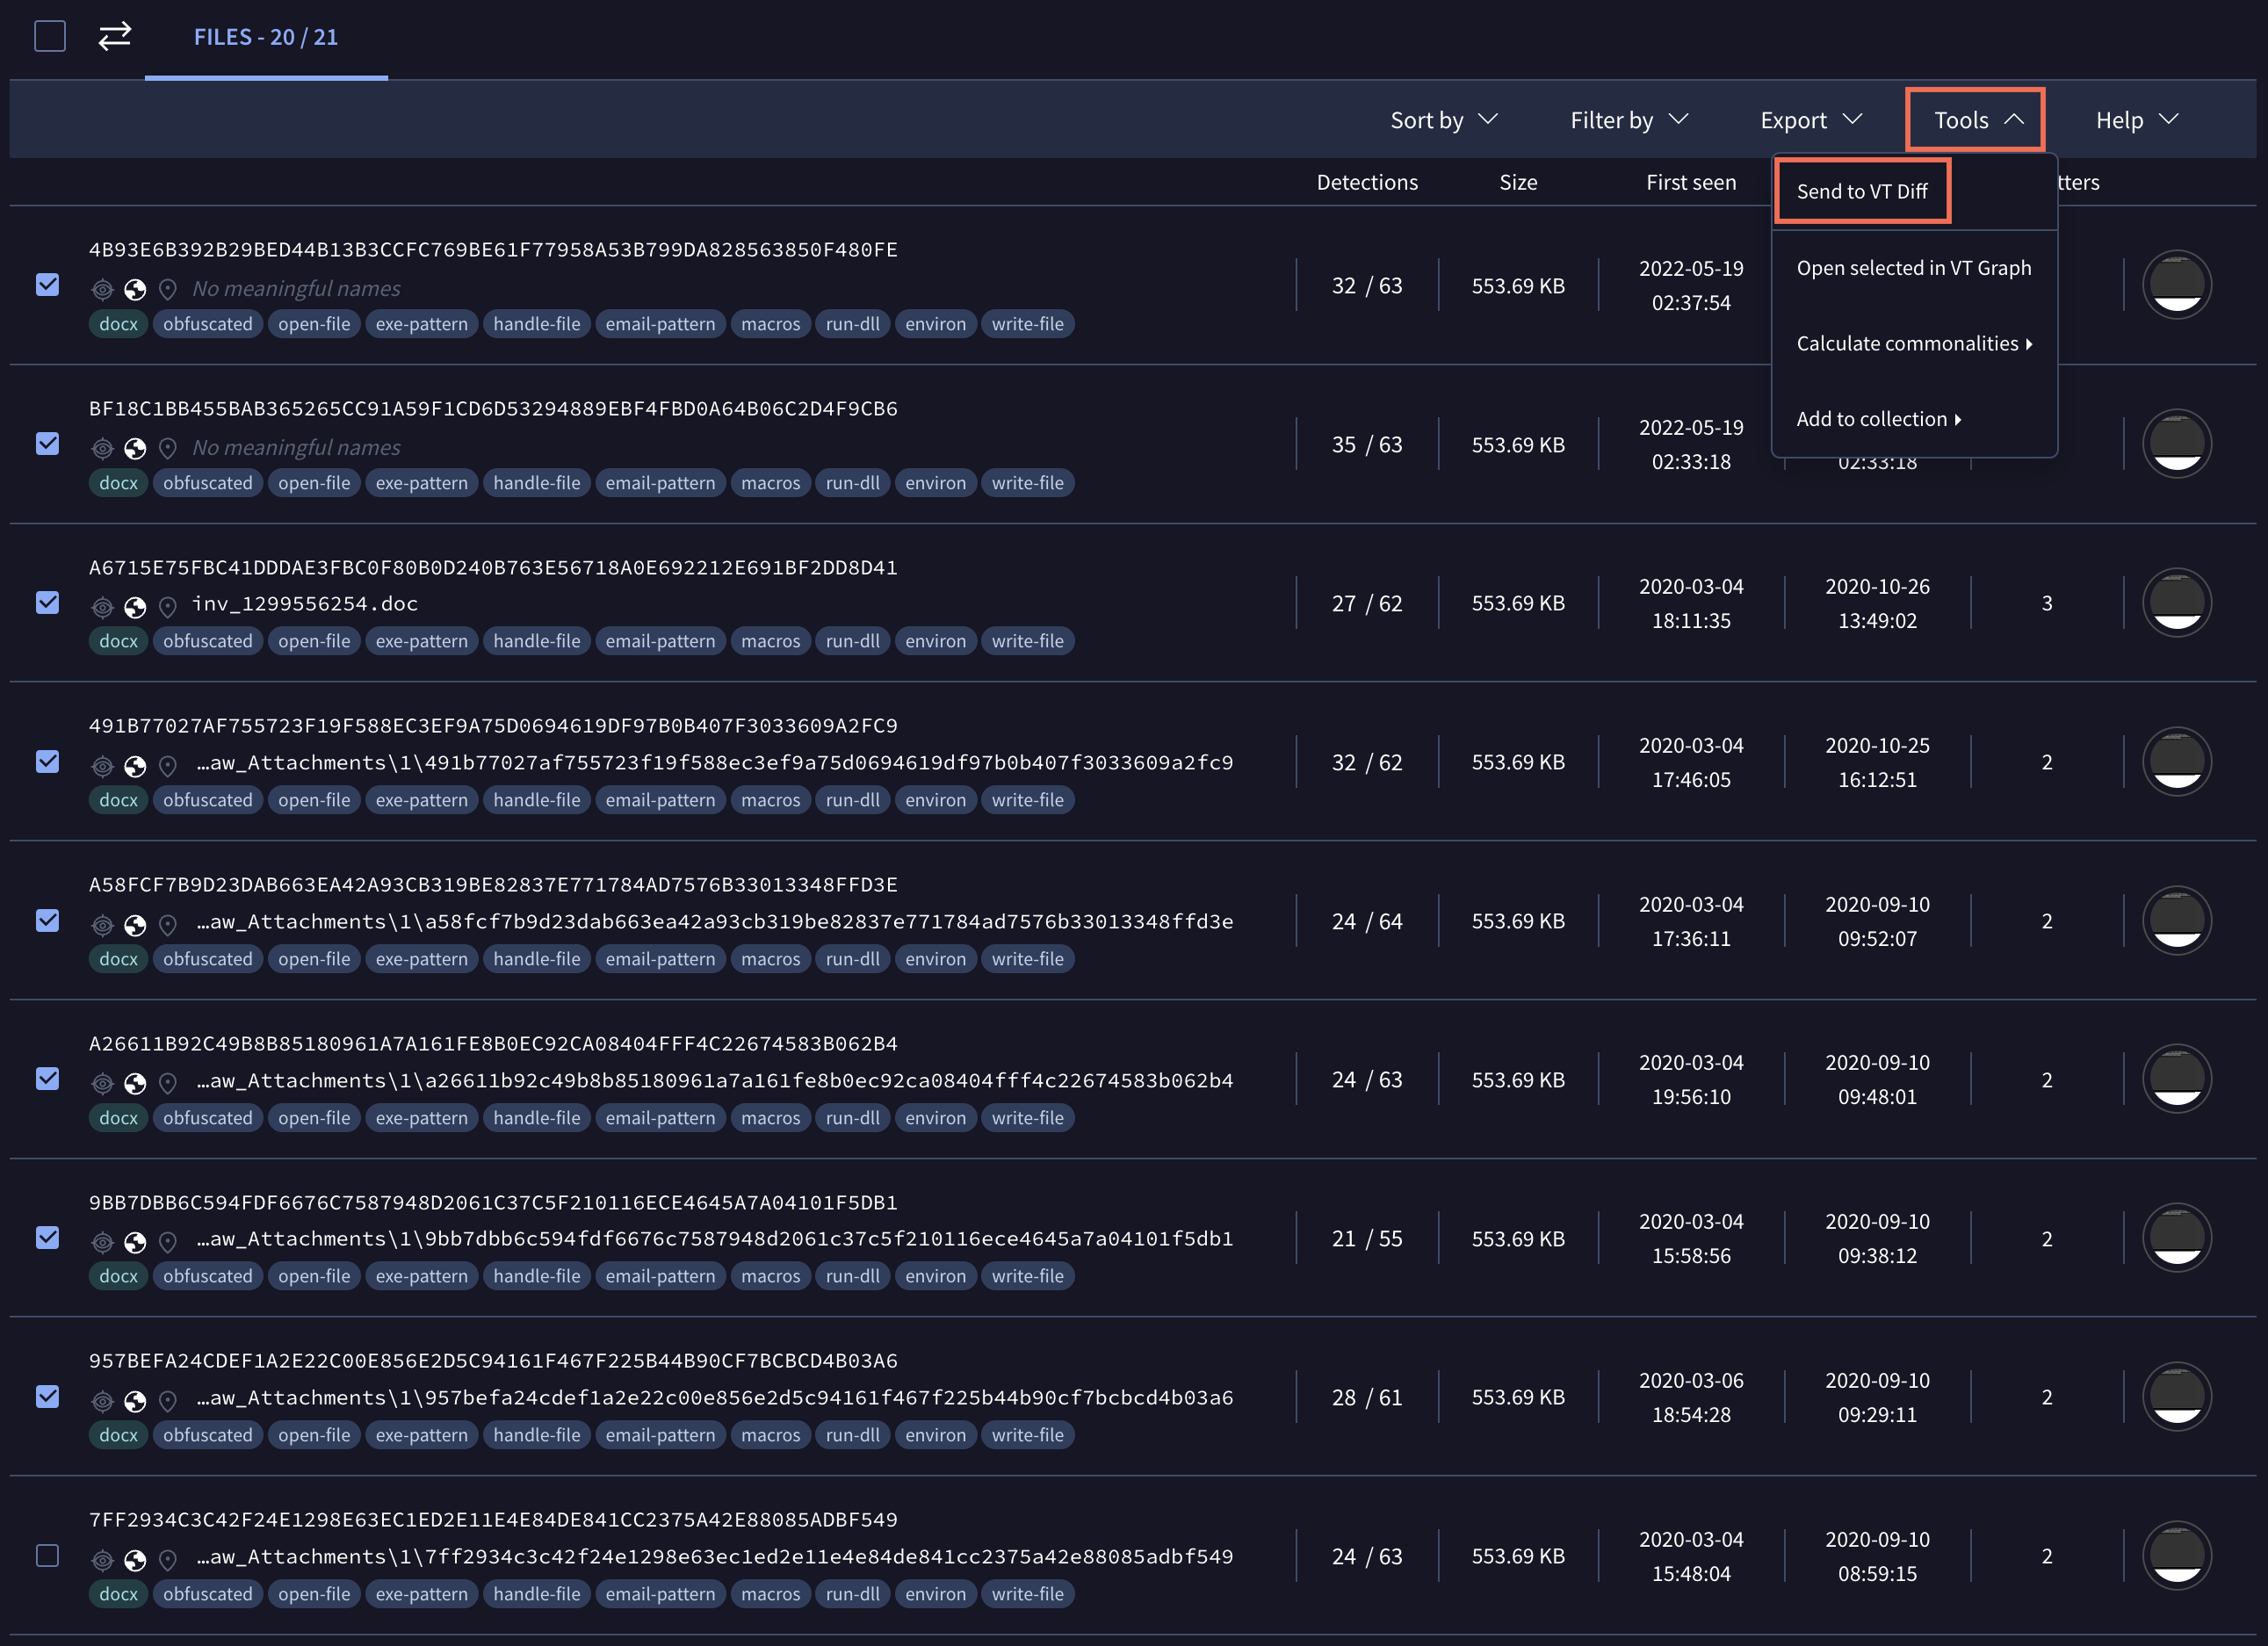Click the eye icon in 4B93E6B392 row
2268x1646 pixels.
102,290
